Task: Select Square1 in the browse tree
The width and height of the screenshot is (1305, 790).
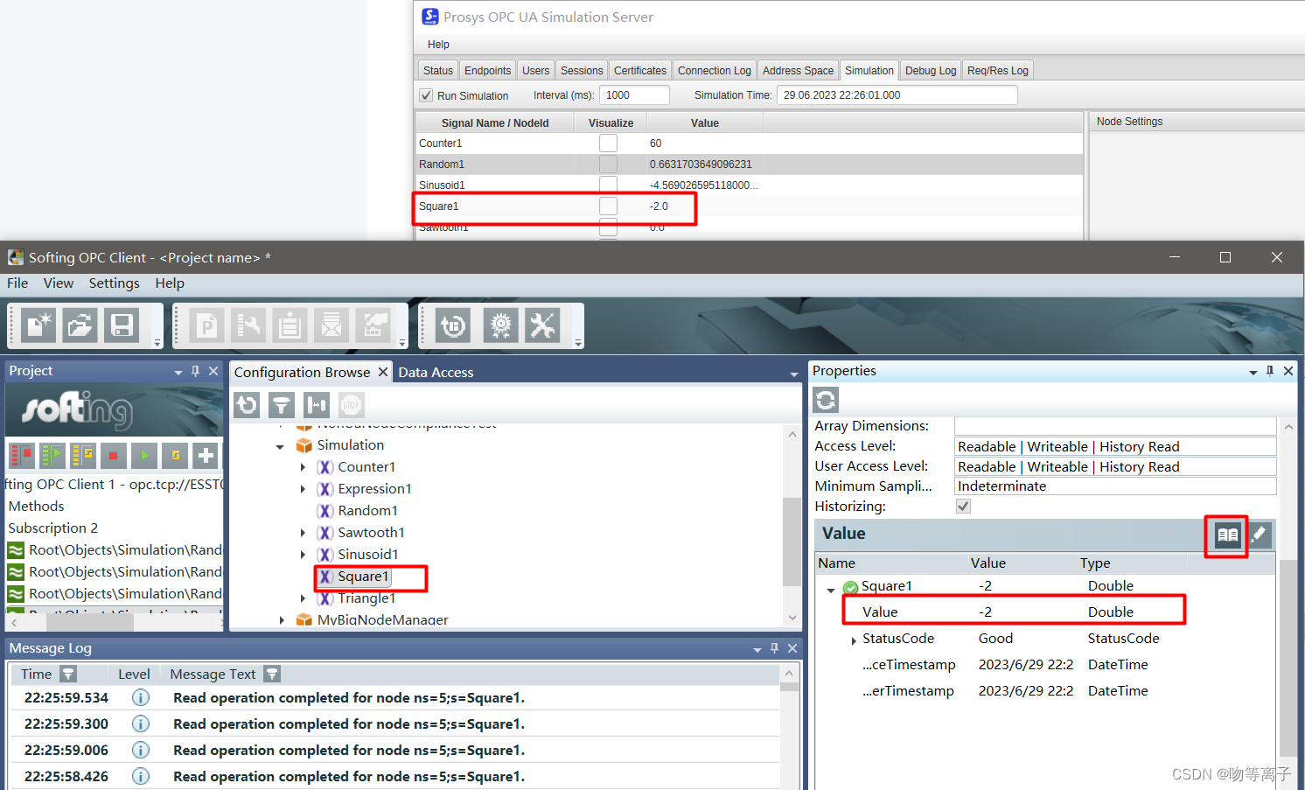Action: (363, 577)
